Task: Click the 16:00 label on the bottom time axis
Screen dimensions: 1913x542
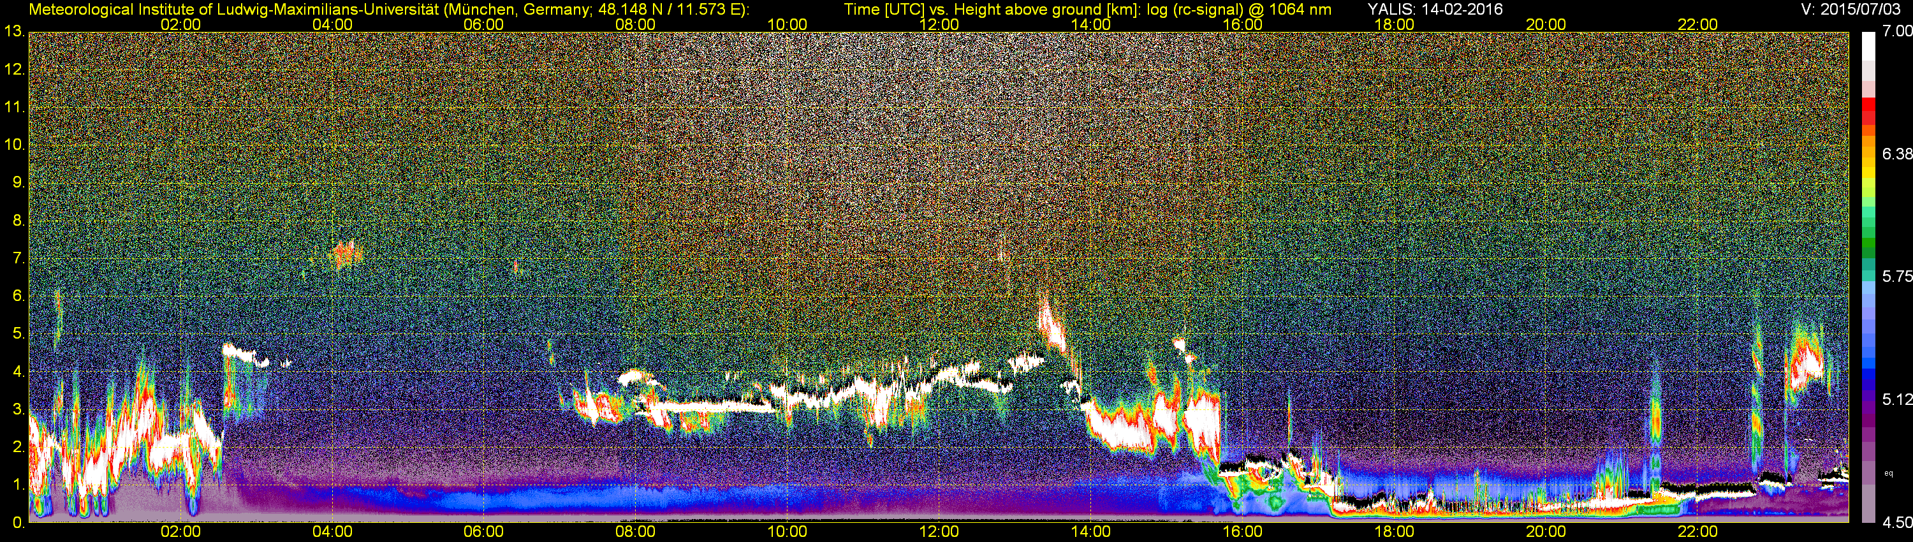Action: pos(1242,532)
